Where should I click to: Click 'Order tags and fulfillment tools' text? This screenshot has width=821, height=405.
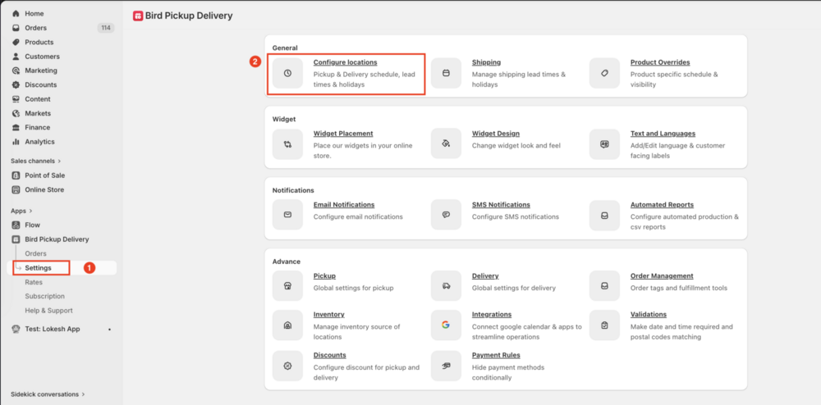coord(679,288)
